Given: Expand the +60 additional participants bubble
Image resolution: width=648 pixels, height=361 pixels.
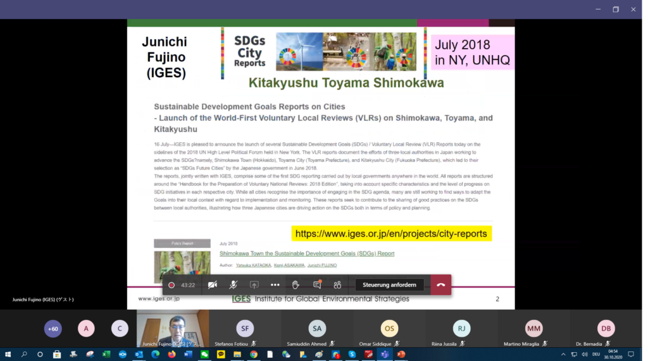Looking at the screenshot, I should pyautogui.click(x=53, y=328).
